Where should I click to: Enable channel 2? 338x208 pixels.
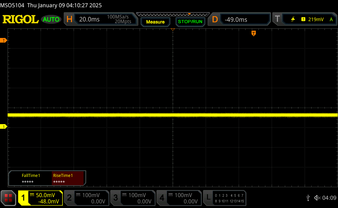point(86,198)
